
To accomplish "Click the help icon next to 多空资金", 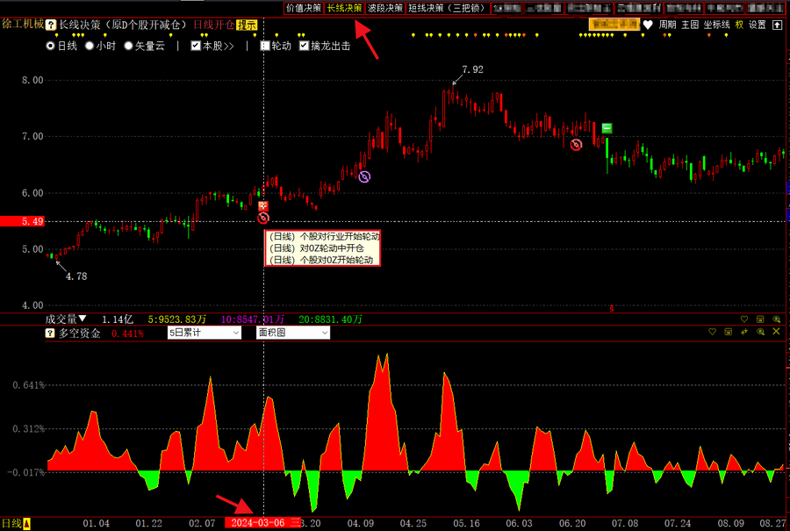I will pos(50,334).
